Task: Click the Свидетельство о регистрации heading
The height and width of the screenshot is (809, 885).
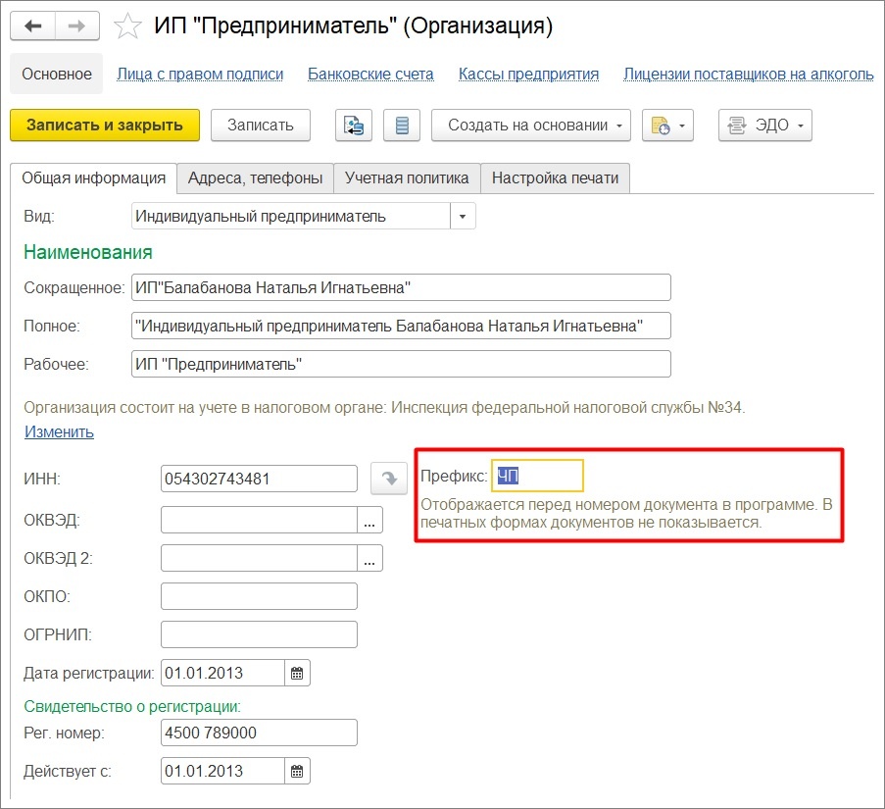Action: click(132, 706)
